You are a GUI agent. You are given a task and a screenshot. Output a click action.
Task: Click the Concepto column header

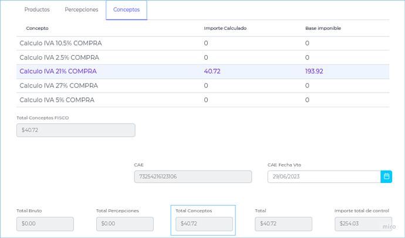(x=38, y=28)
